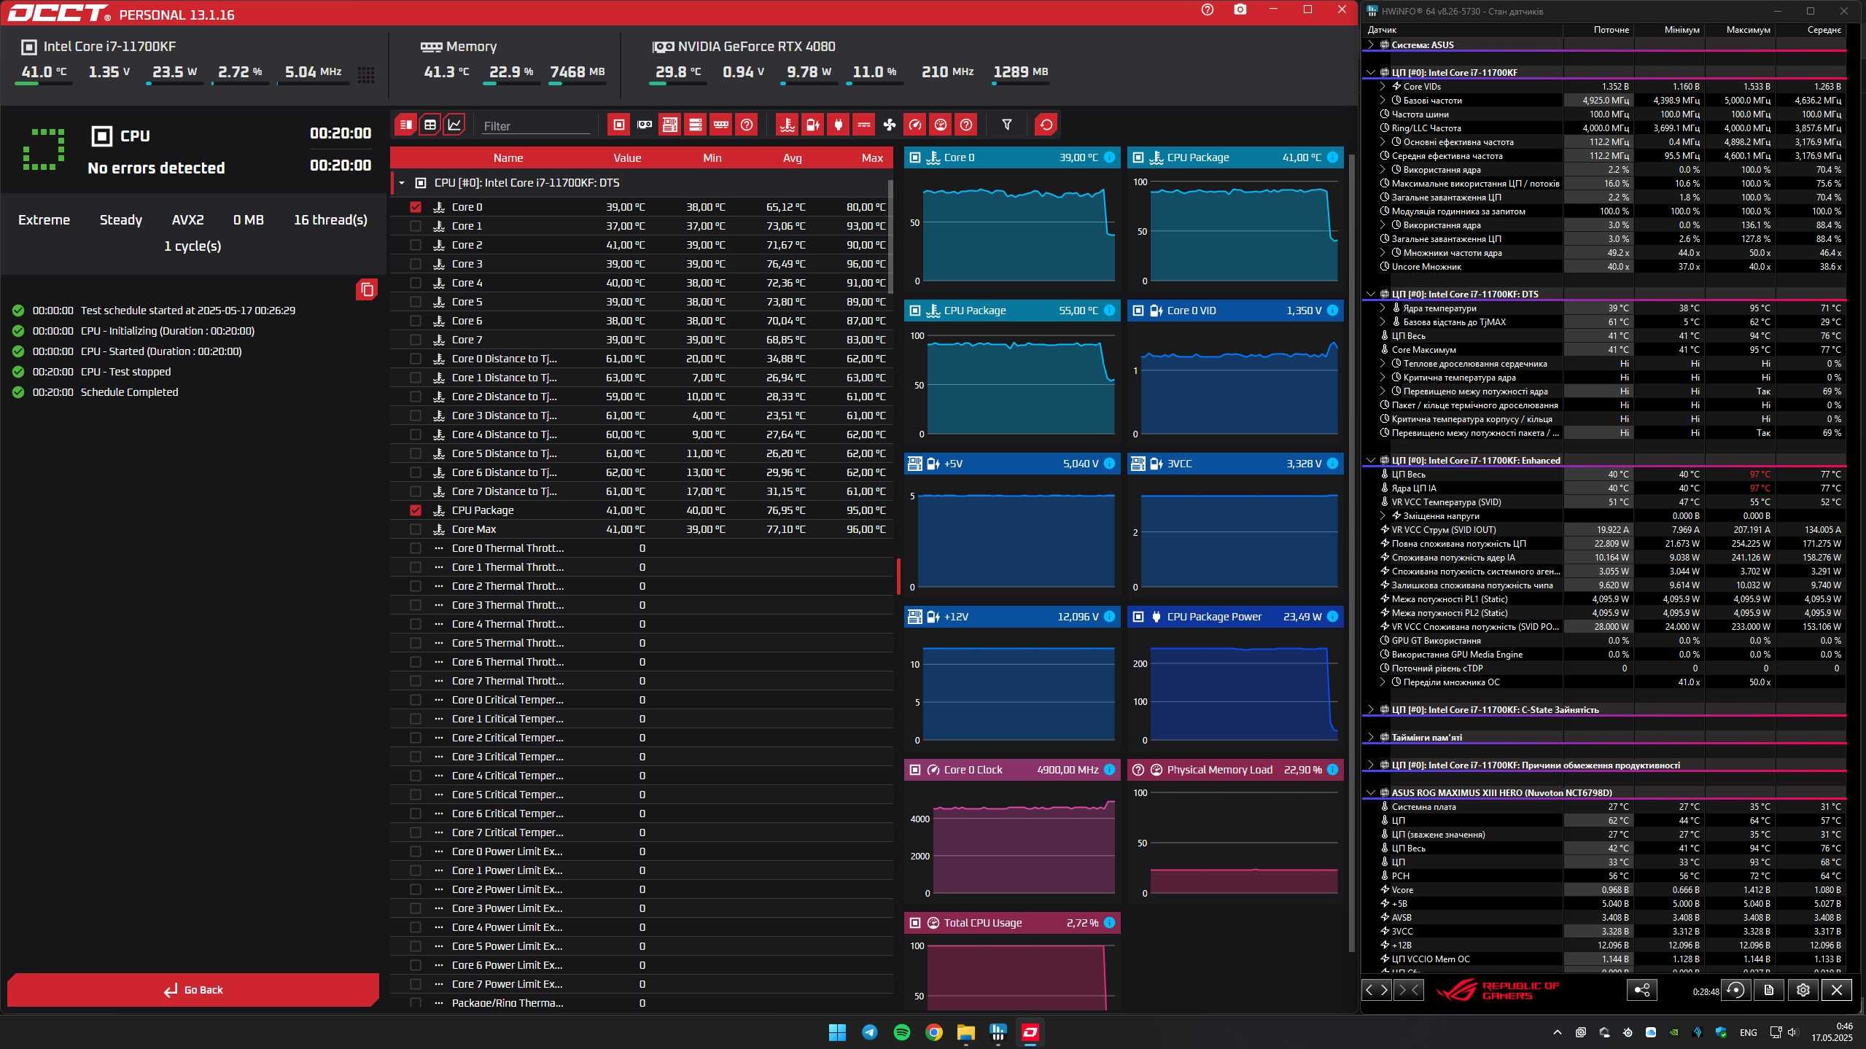Reset HWiNFO sensor clock values
Screen dimensions: 1866x1049
pyautogui.click(x=1736, y=990)
